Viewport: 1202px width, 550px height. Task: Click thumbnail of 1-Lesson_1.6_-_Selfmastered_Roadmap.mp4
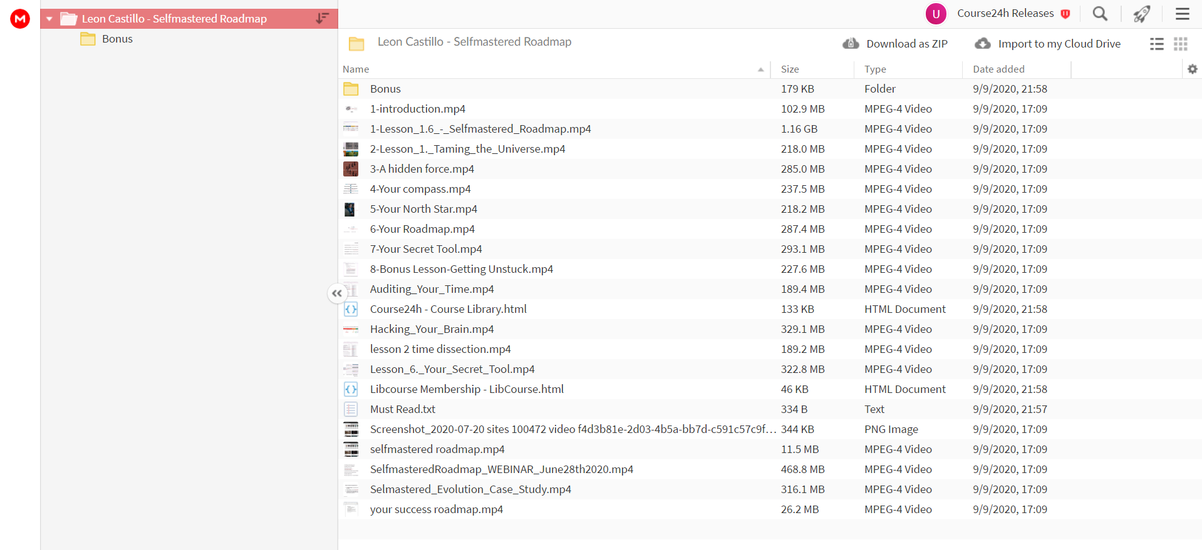(351, 129)
